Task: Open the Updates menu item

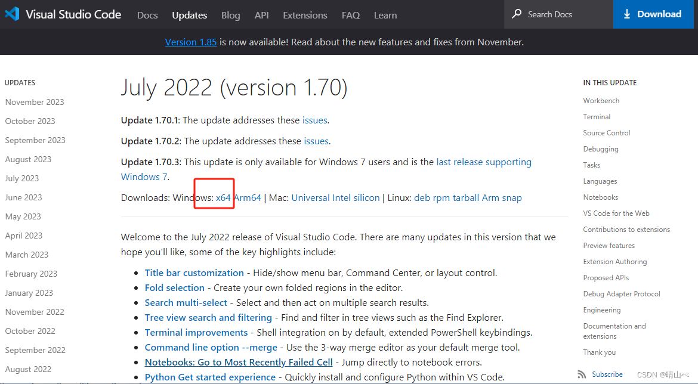Action: point(189,15)
